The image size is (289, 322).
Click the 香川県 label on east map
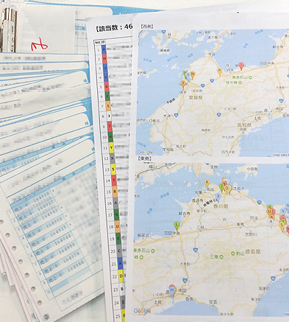pos(221,206)
